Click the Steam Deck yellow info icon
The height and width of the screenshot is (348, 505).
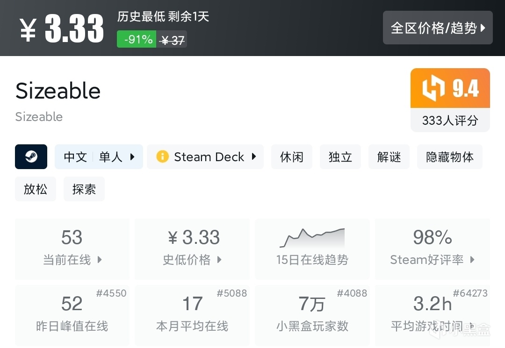pos(162,156)
